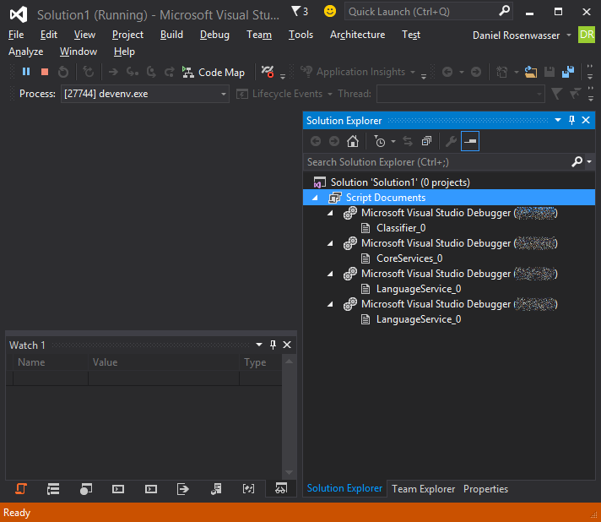Click the Save All toolbar icon
The image size is (601, 522).
click(567, 72)
